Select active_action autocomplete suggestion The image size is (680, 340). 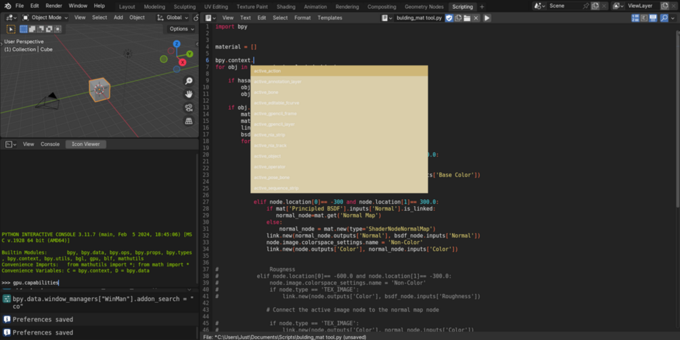tap(339, 71)
